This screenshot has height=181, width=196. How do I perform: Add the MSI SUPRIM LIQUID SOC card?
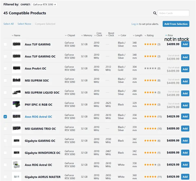pyautogui.click(x=185, y=93)
